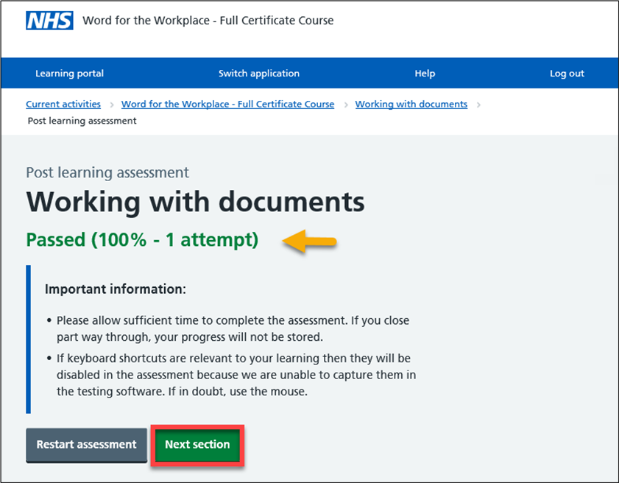Click the Restart assessment button

click(86, 445)
